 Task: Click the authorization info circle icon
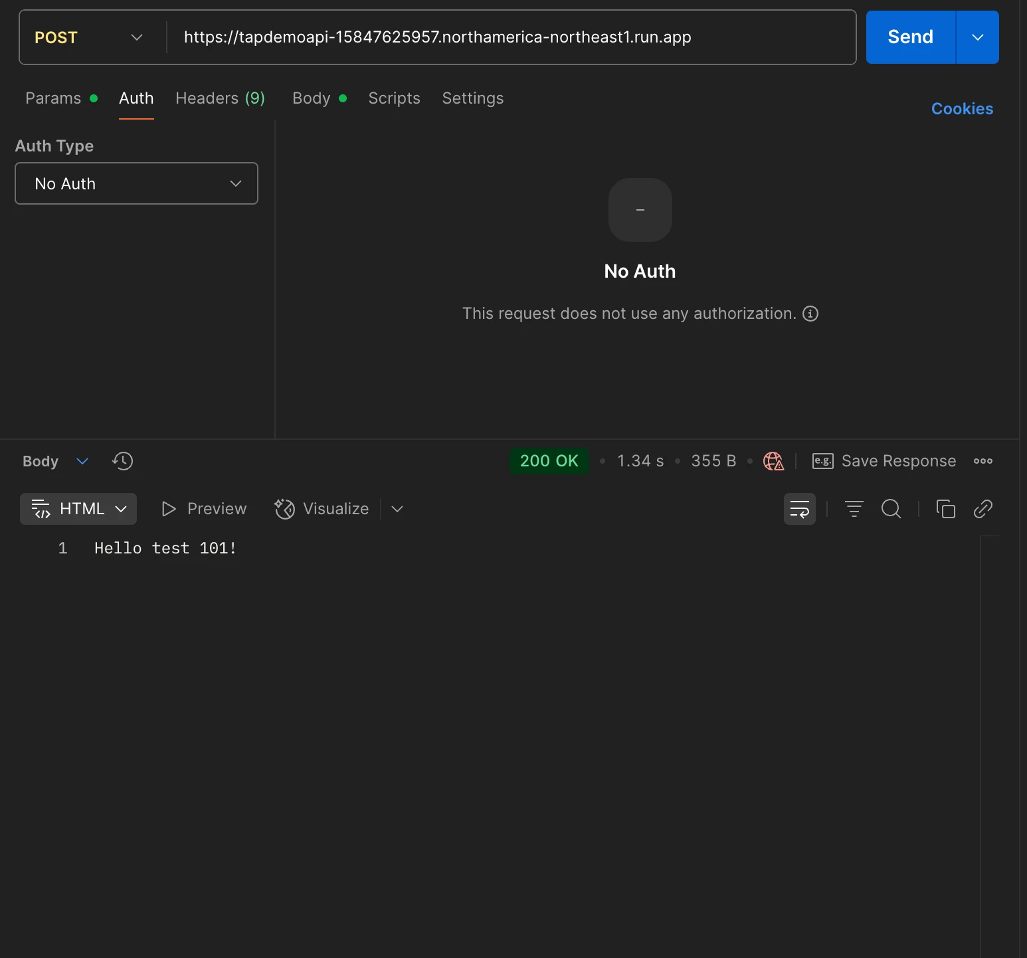tap(810, 314)
